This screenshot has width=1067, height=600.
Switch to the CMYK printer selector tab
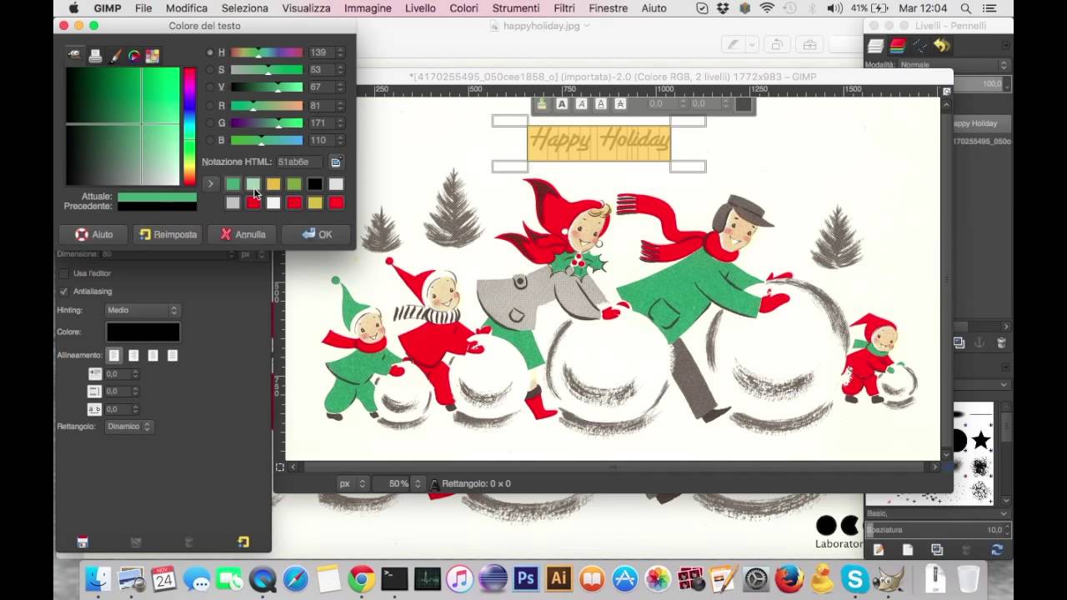[95, 56]
